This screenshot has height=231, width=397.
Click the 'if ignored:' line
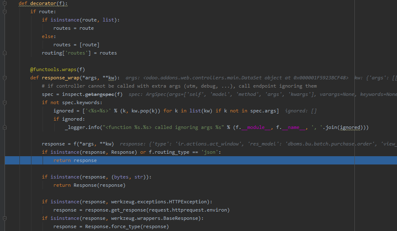point(69,119)
